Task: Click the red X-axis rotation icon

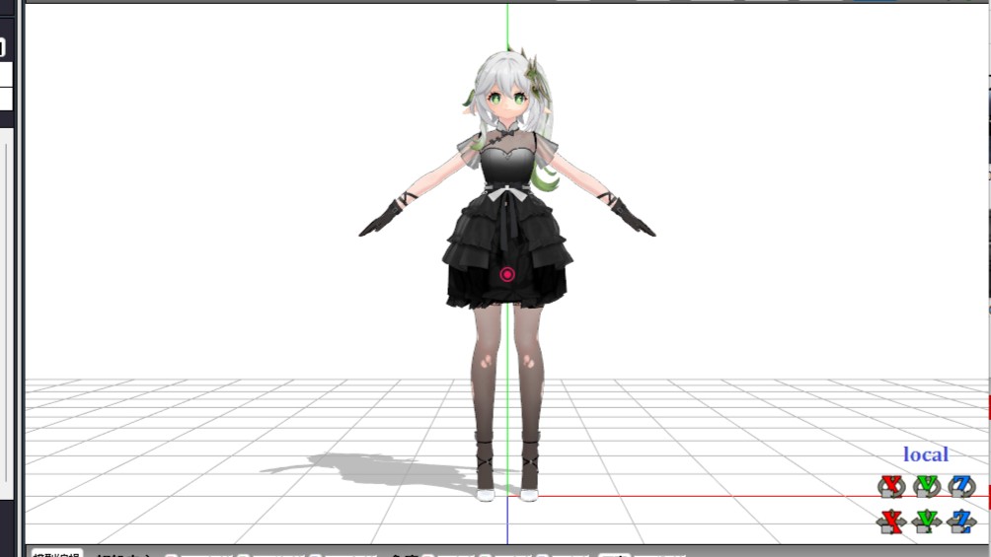Action: (x=891, y=486)
